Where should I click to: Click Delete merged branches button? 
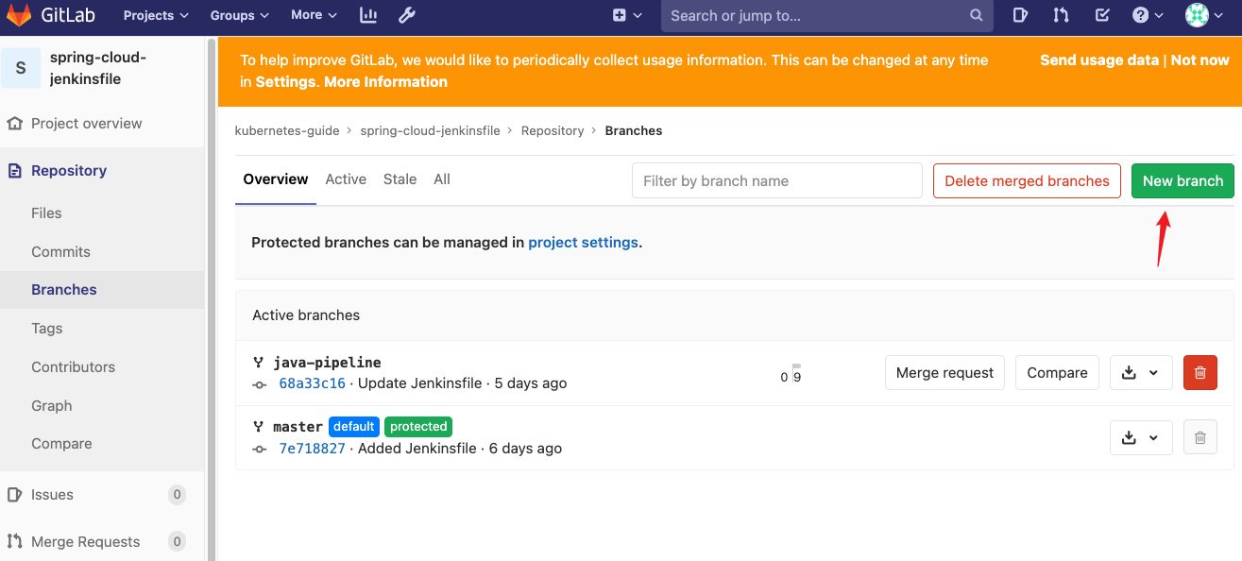click(x=1027, y=181)
